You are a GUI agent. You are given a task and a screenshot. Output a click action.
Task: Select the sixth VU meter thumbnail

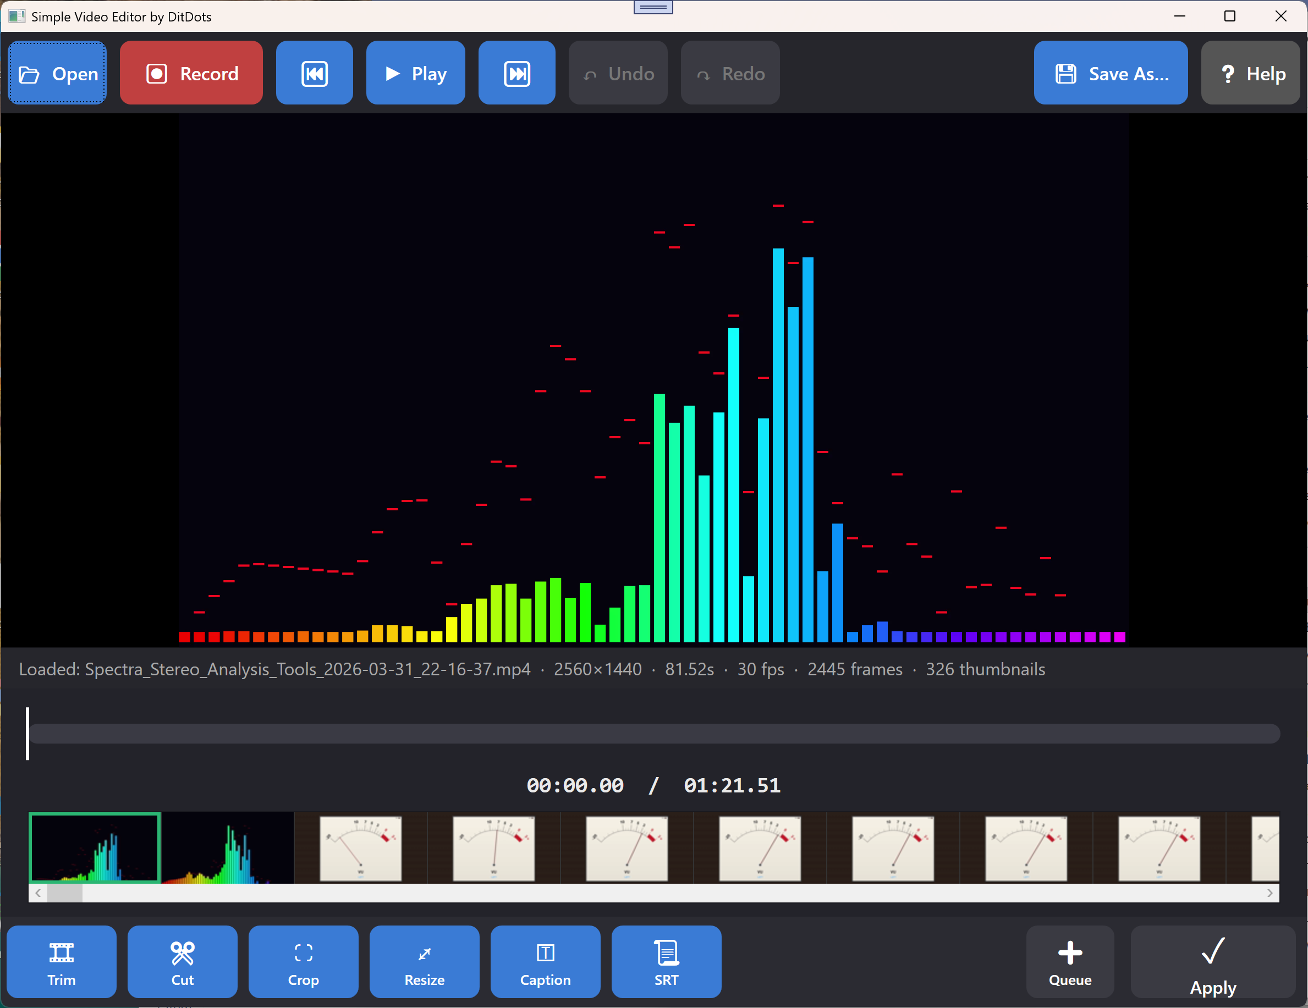[x=1026, y=847]
